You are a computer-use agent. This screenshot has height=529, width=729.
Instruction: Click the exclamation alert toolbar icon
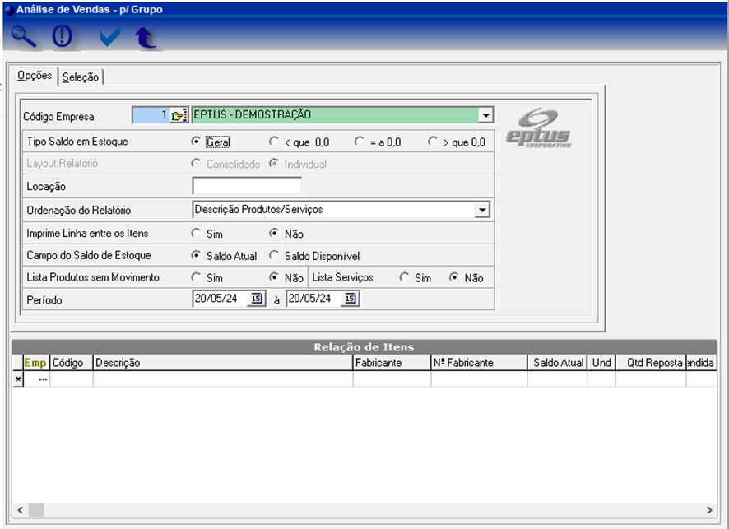pyautogui.click(x=63, y=37)
